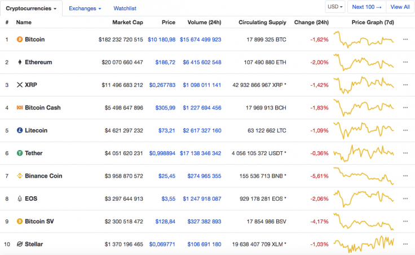Open the Tether name link
Screen dimensions: 415x255
34,153
